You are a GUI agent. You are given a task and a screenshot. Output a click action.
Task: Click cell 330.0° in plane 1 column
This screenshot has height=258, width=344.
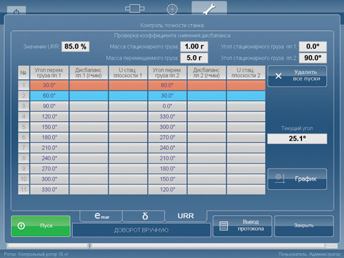click(x=50, y=189)
